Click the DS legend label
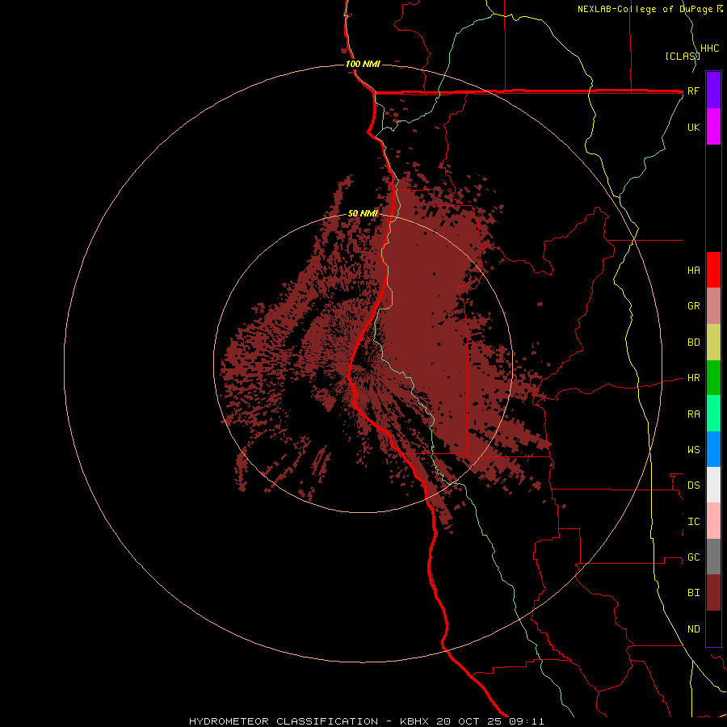The width and height of the screenshot is (727, 727). click(x=694, y=485)
